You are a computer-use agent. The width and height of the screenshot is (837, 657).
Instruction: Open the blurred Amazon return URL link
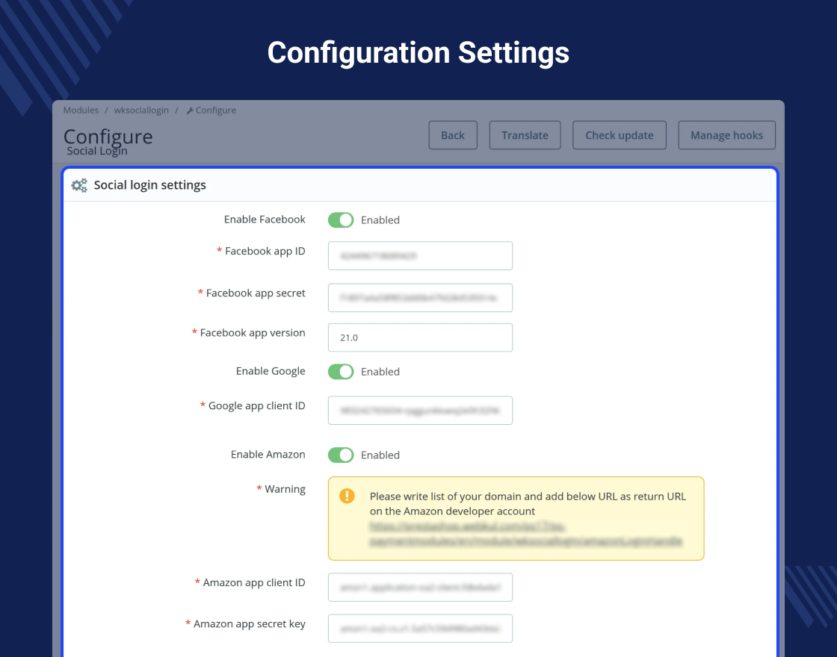525,533
